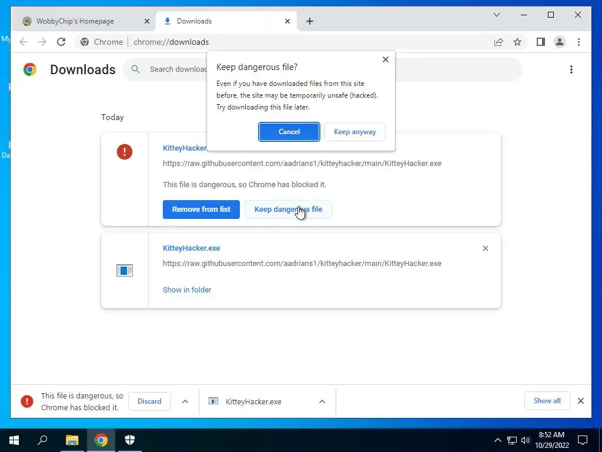Open the profile avatar menu

[x=560, y=42]
